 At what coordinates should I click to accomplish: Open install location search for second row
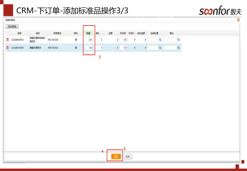pos(160,48)
